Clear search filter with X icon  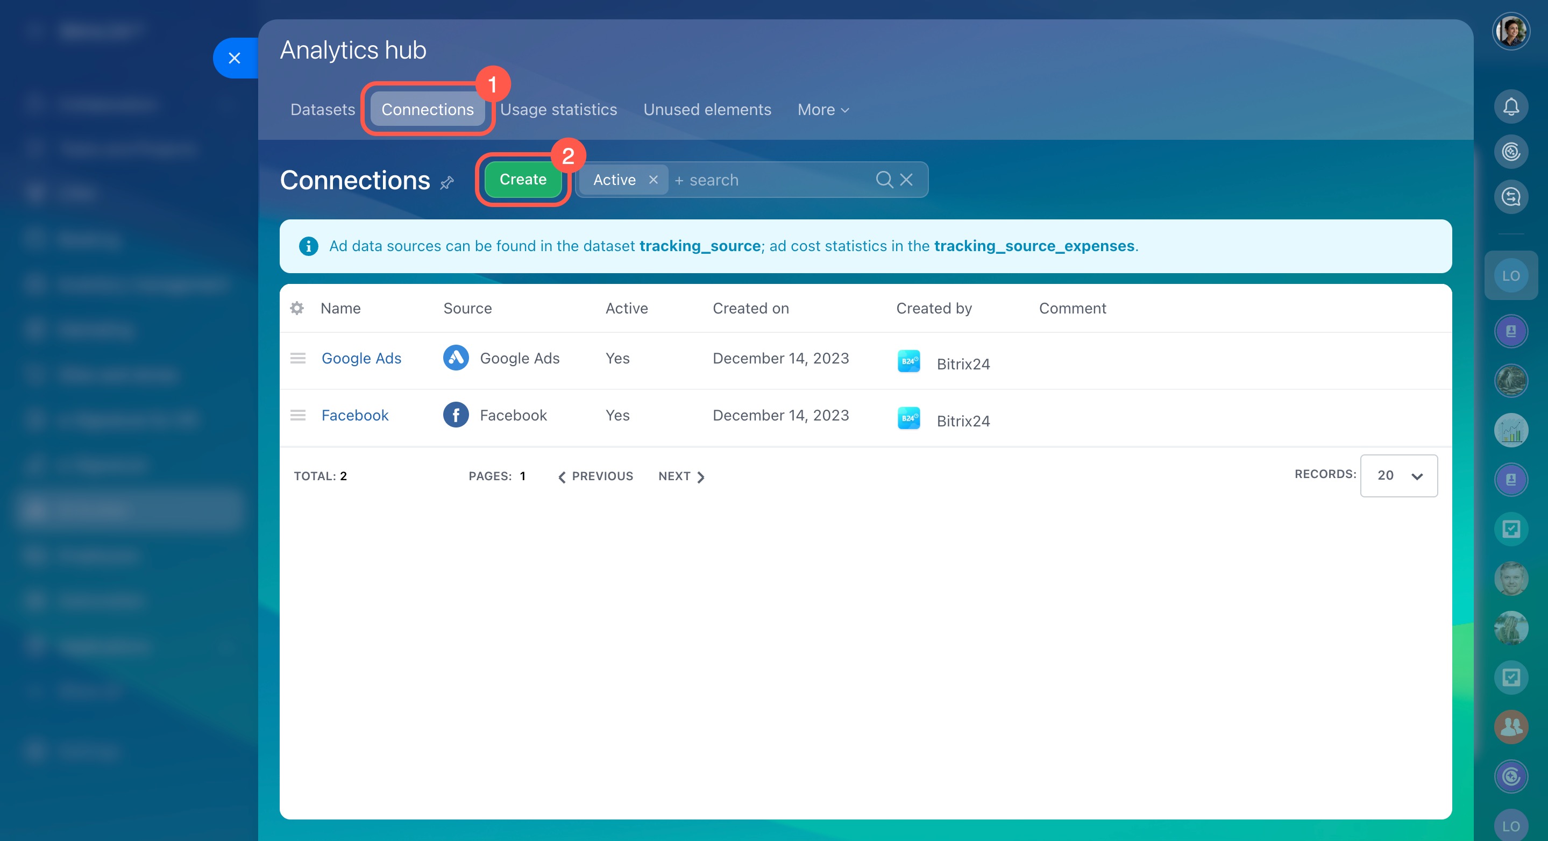pyautogui.click(x=906, y=180)
